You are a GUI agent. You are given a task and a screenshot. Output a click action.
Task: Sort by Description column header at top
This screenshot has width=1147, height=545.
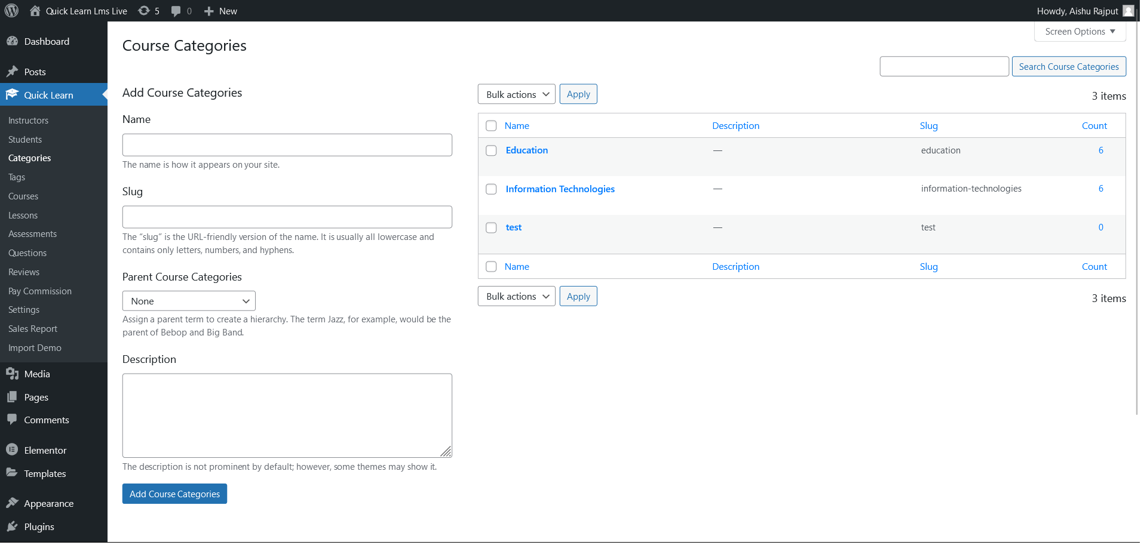735,126
